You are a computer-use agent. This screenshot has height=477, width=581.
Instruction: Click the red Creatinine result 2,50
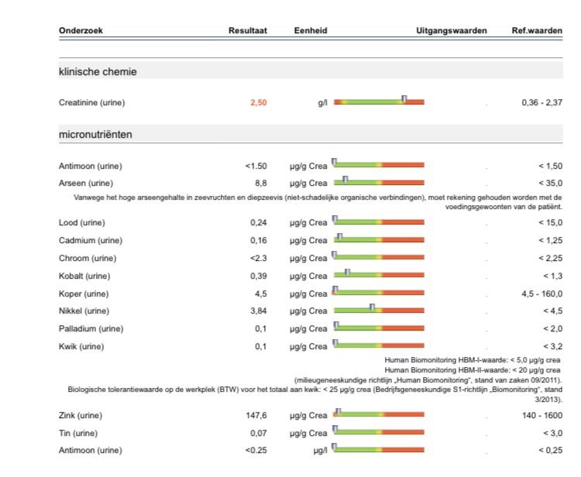[258, 102]
